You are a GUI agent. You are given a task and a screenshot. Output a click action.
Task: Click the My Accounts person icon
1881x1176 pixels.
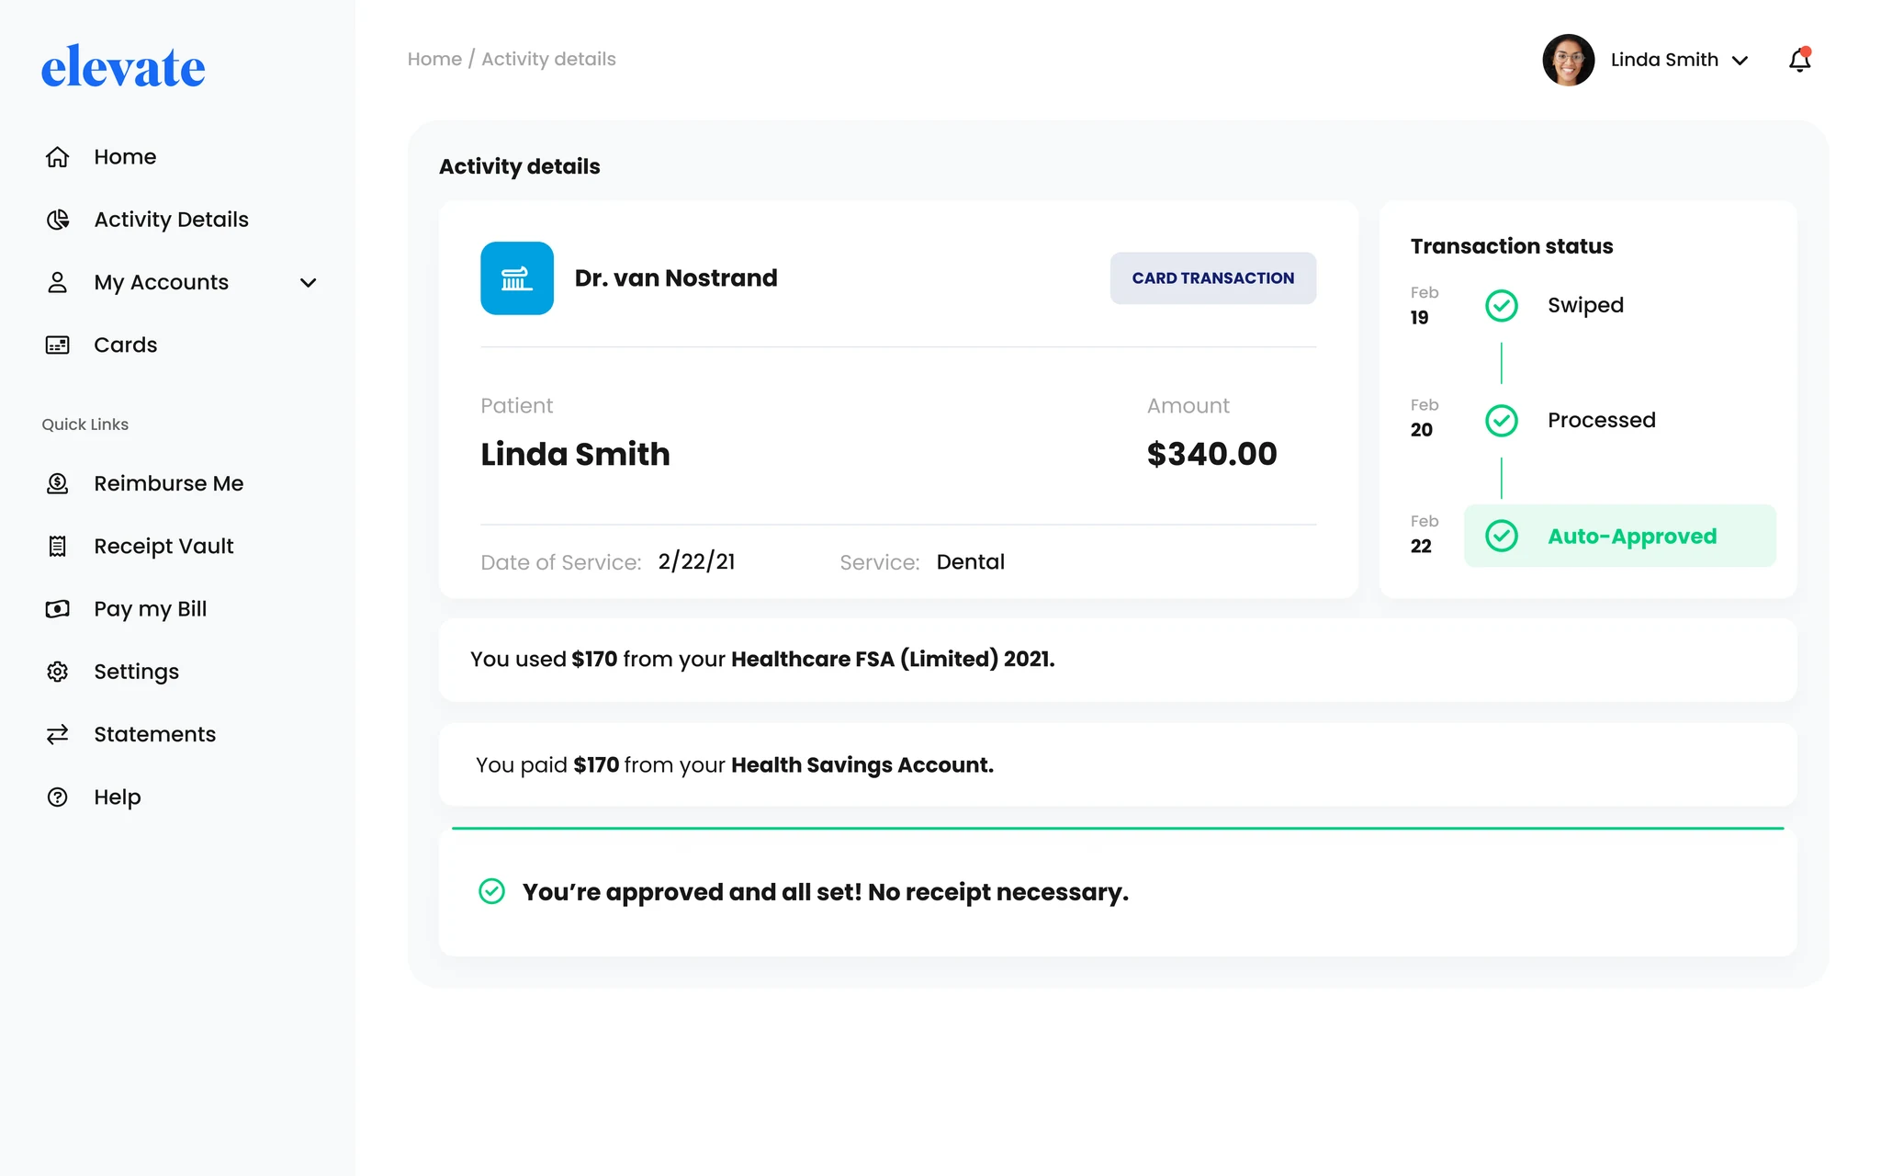coord(57,282)
